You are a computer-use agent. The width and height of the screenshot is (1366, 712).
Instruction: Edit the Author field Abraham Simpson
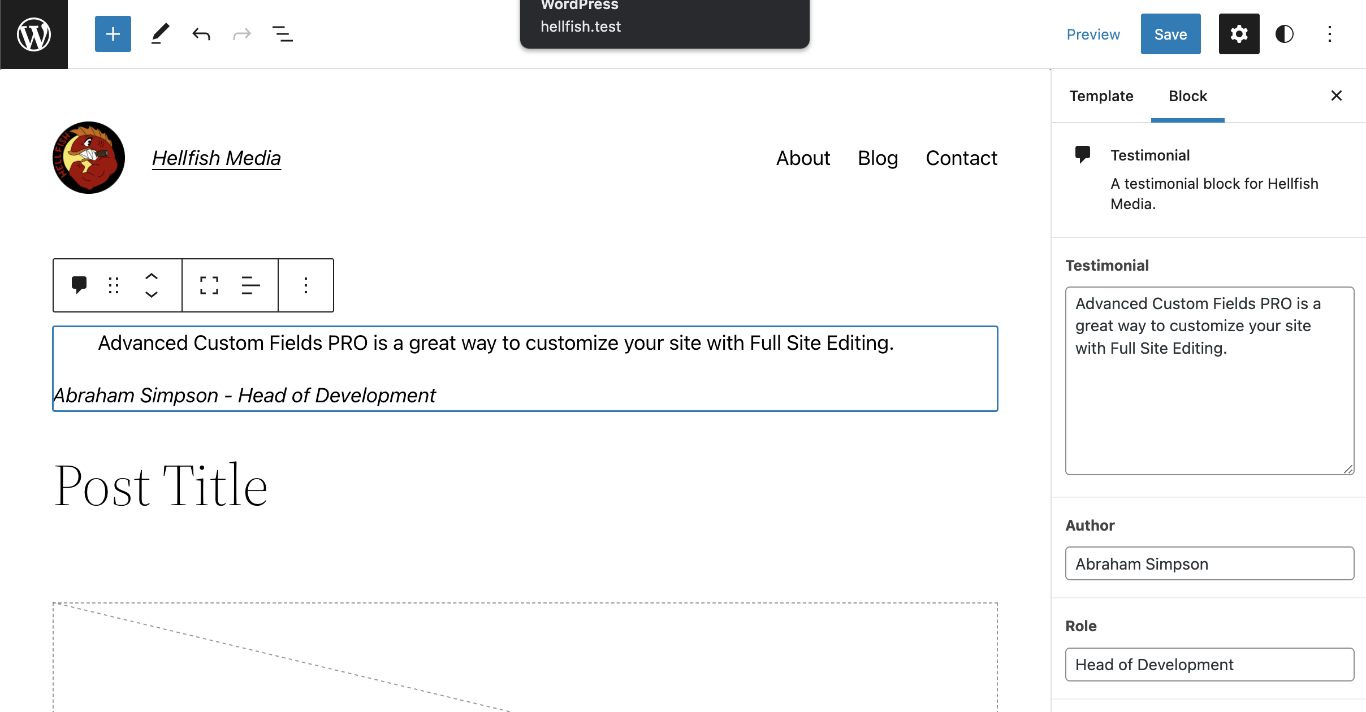[1209, 563]
